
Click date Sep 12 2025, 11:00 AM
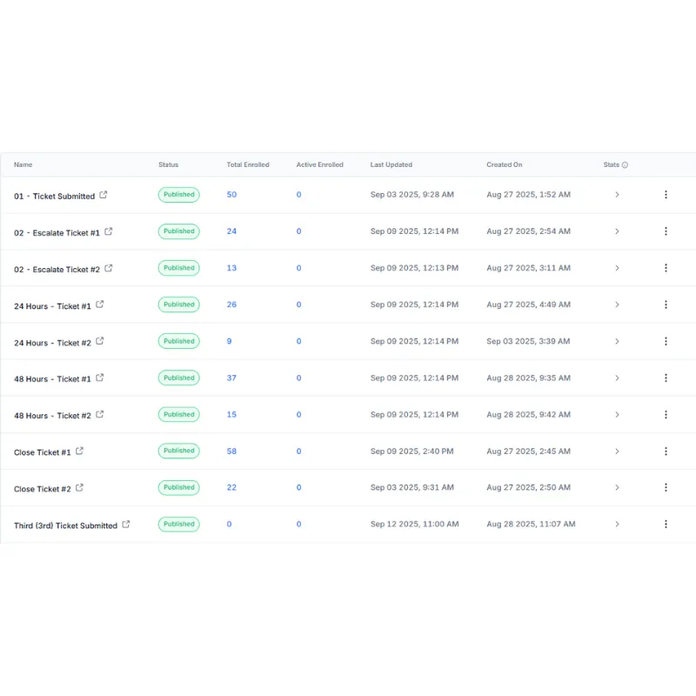click(415, 525)
